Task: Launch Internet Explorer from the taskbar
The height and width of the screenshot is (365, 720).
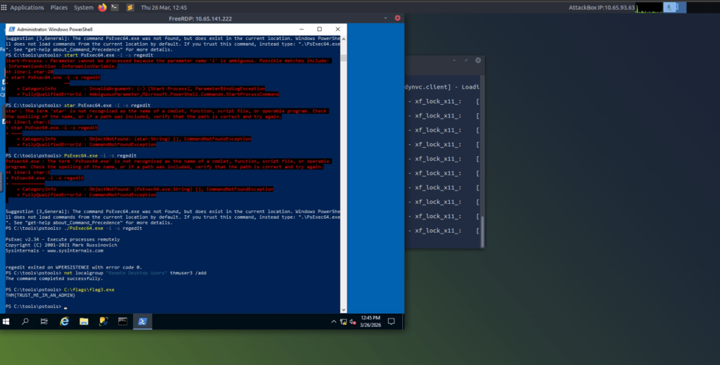Action: [x=64, y=322]
